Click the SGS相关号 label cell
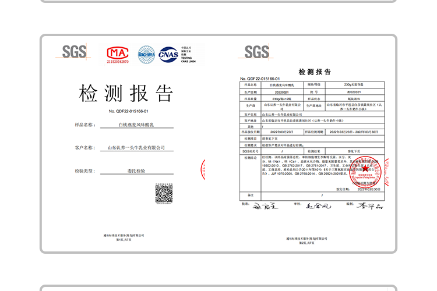Viewport: 437px width, 291px height. tap(251, 151)
